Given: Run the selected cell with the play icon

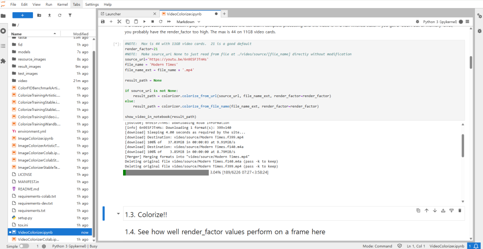Looking at the screenshot, I should pyautogui.click(x=144, y=22).
